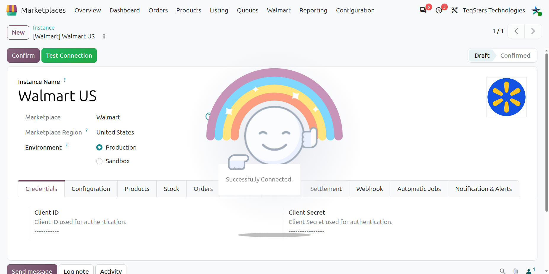Open the Queues top menu
The image size is (549, 274).
point(248,10)
